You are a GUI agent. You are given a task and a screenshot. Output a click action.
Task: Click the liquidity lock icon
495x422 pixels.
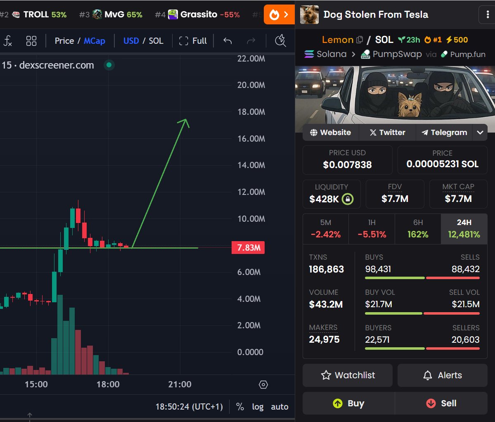click(348, 199)
